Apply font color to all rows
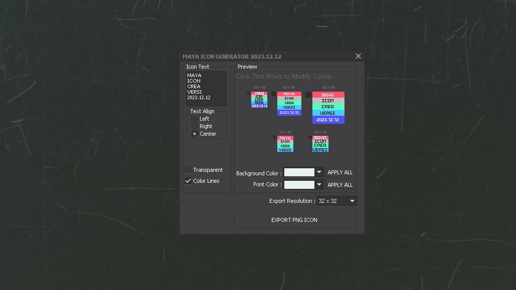This screenshot has width=516, height=290. click(340, 185)
